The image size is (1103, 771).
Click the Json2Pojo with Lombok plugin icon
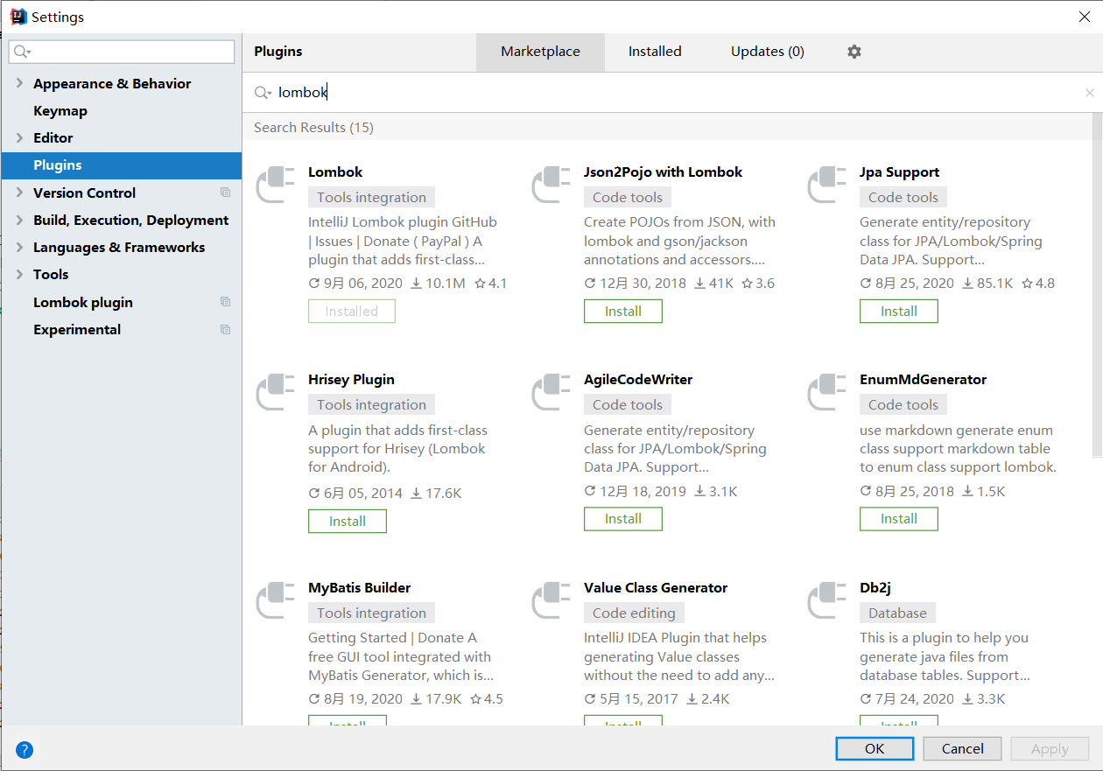(x=551, y=185)
